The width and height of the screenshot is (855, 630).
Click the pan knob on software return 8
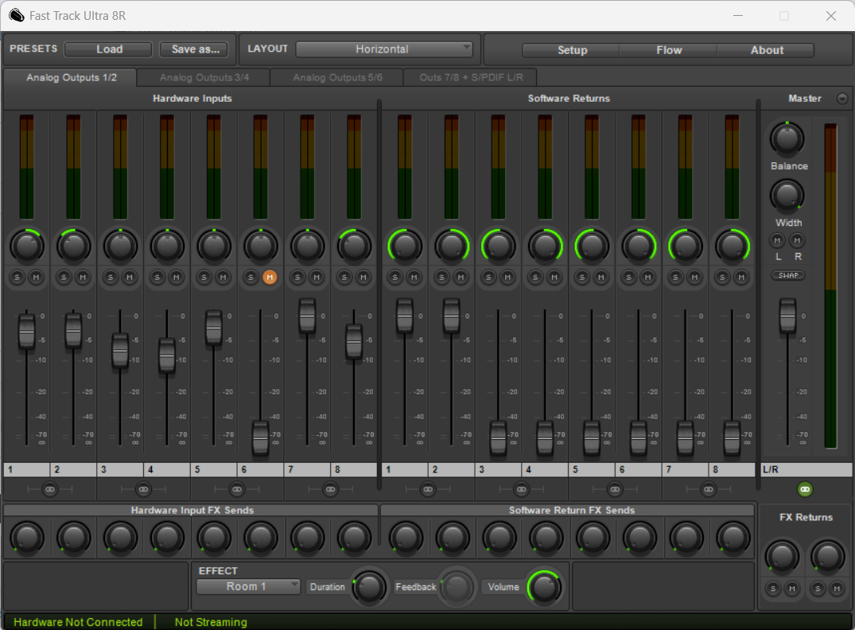click(732, 246)
